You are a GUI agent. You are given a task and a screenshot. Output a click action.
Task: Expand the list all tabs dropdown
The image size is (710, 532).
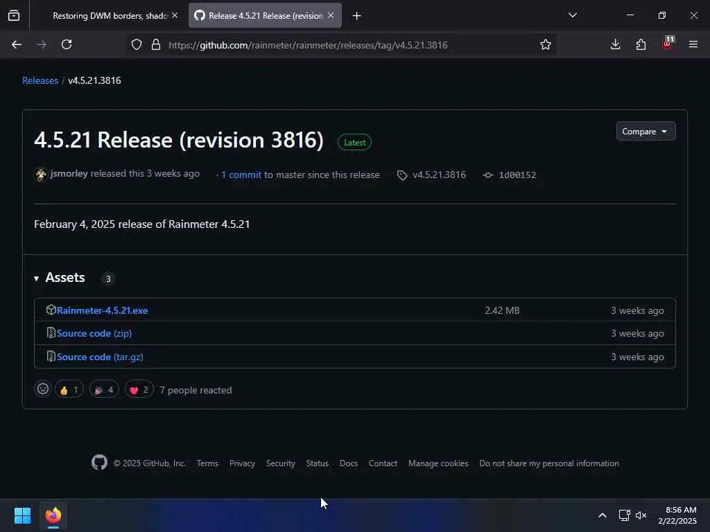[572, 15]
